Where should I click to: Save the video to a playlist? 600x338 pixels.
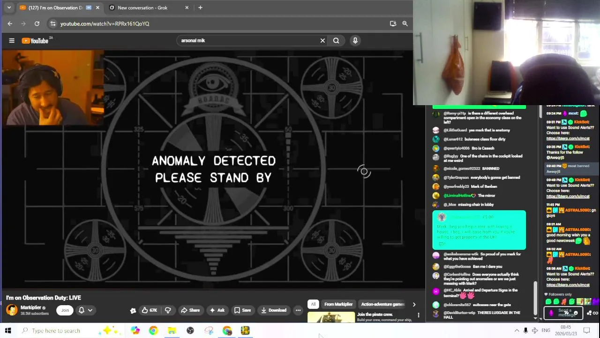click(243, 310)
